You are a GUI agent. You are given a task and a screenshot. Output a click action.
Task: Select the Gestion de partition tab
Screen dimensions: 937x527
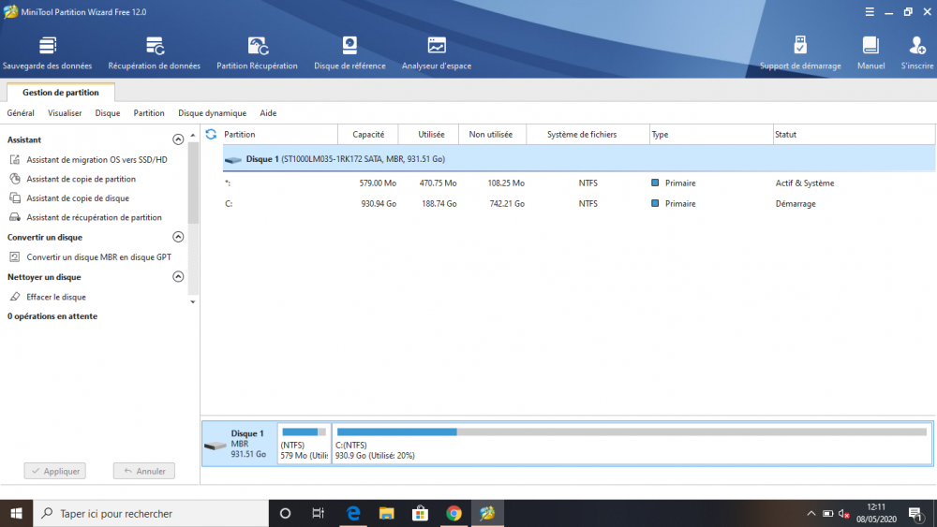(x=61, y=93)
